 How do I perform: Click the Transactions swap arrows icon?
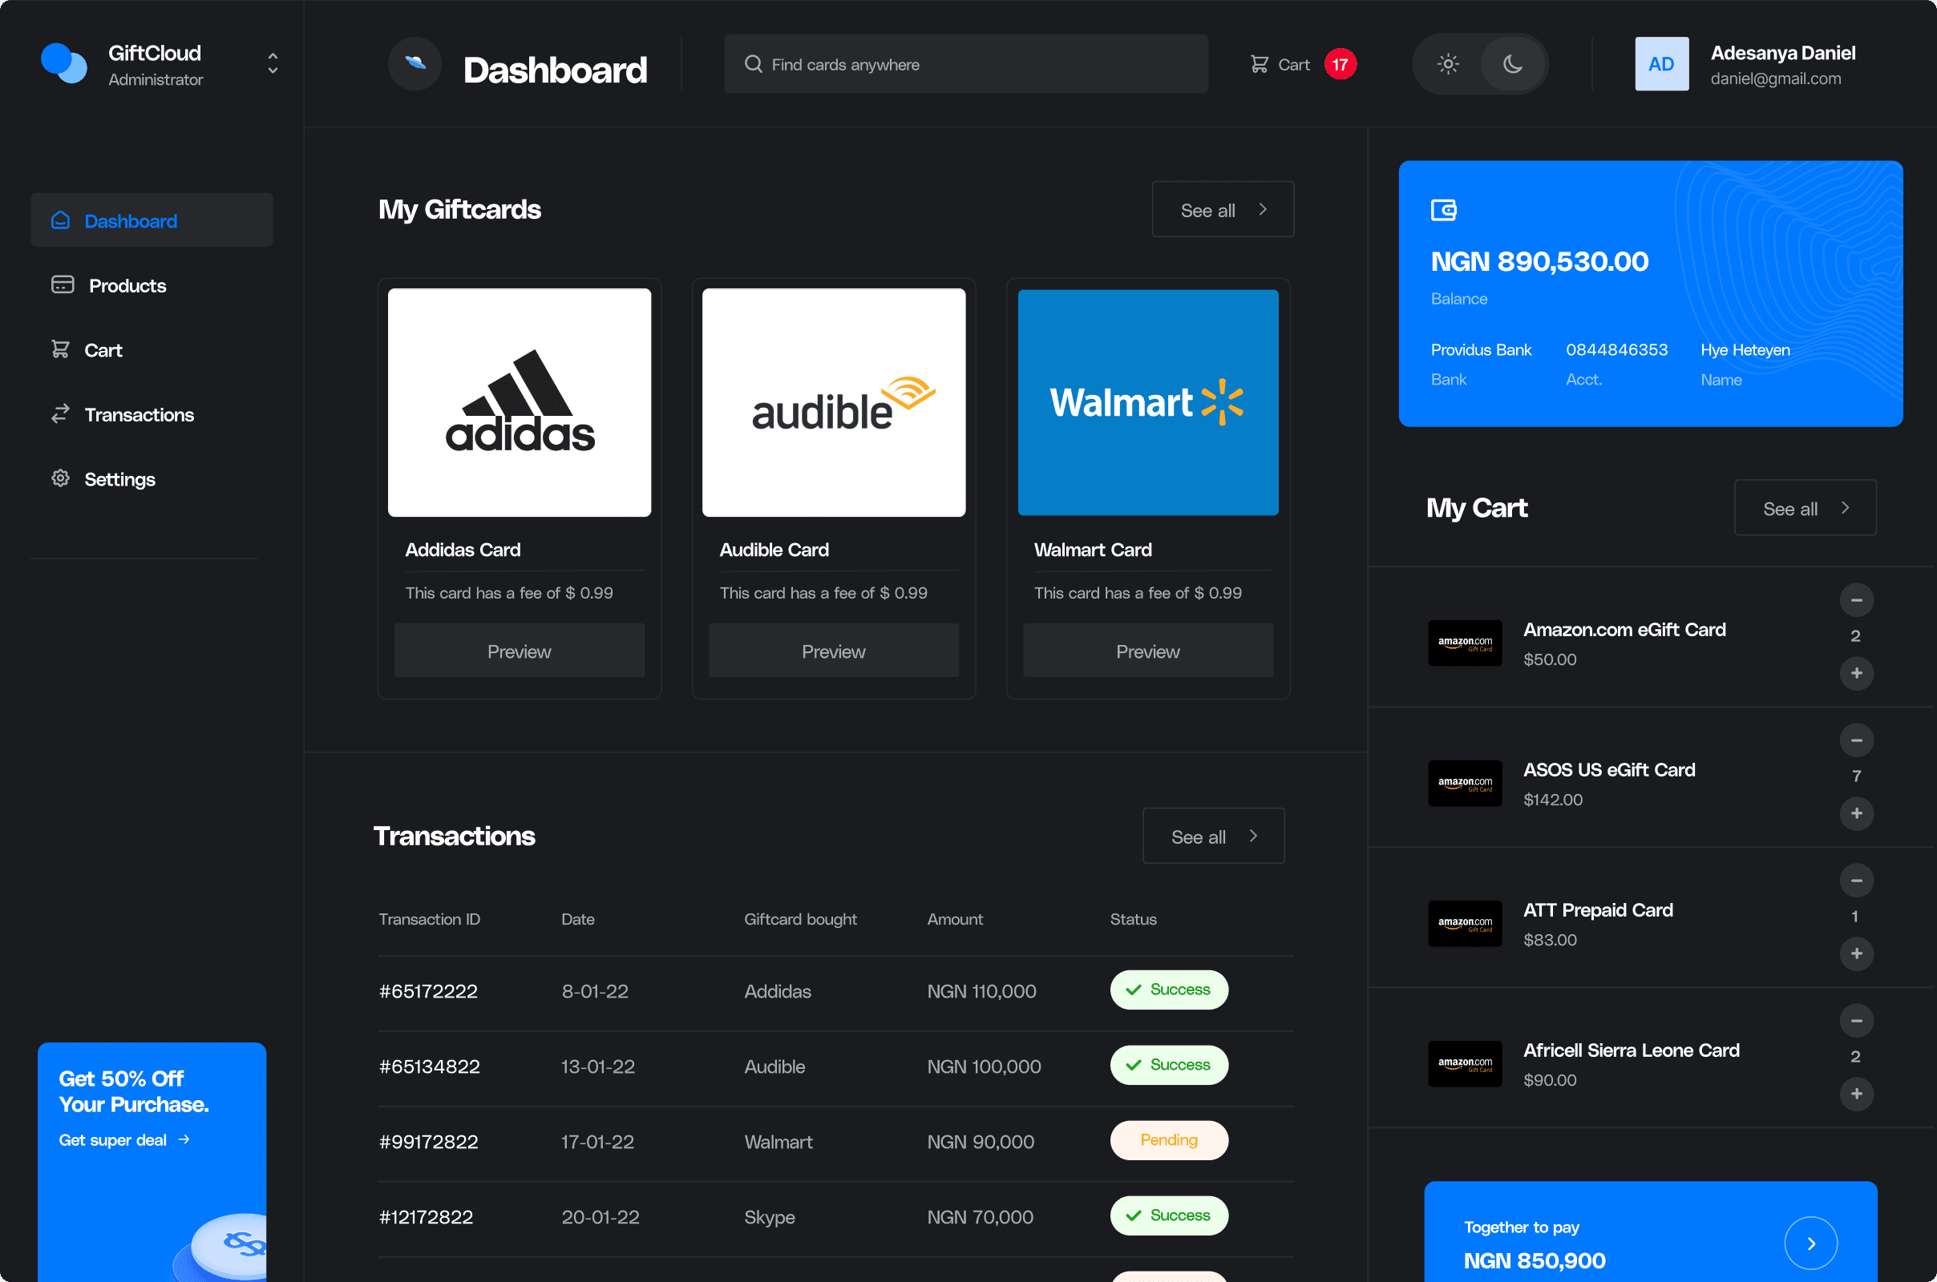click(61, 413)
